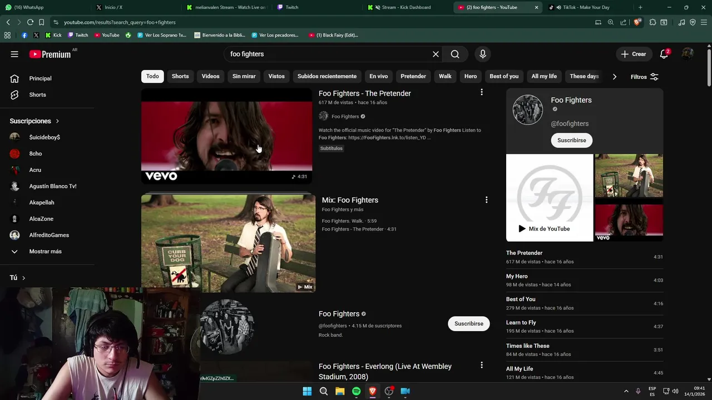Click the browser address bar URL
Viewport: 712px width, 400px height.
tap(120, 22)
